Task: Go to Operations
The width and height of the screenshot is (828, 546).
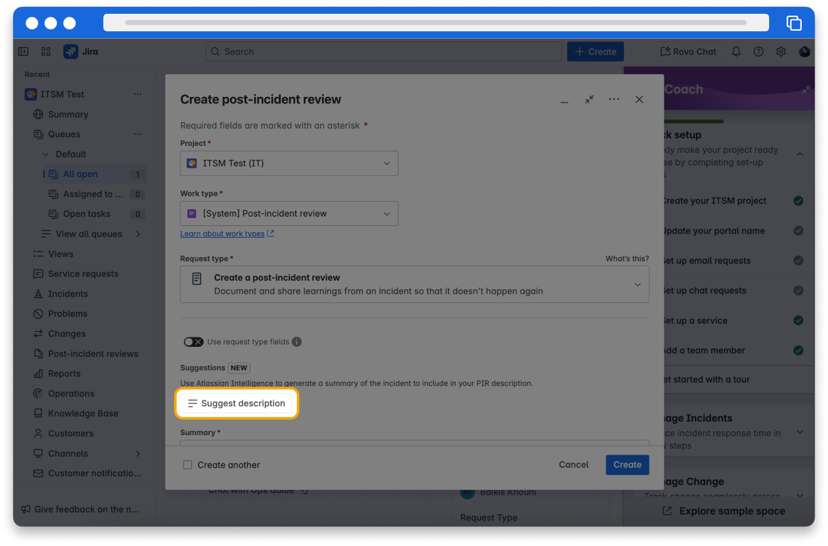Action: tap(71, 394)
